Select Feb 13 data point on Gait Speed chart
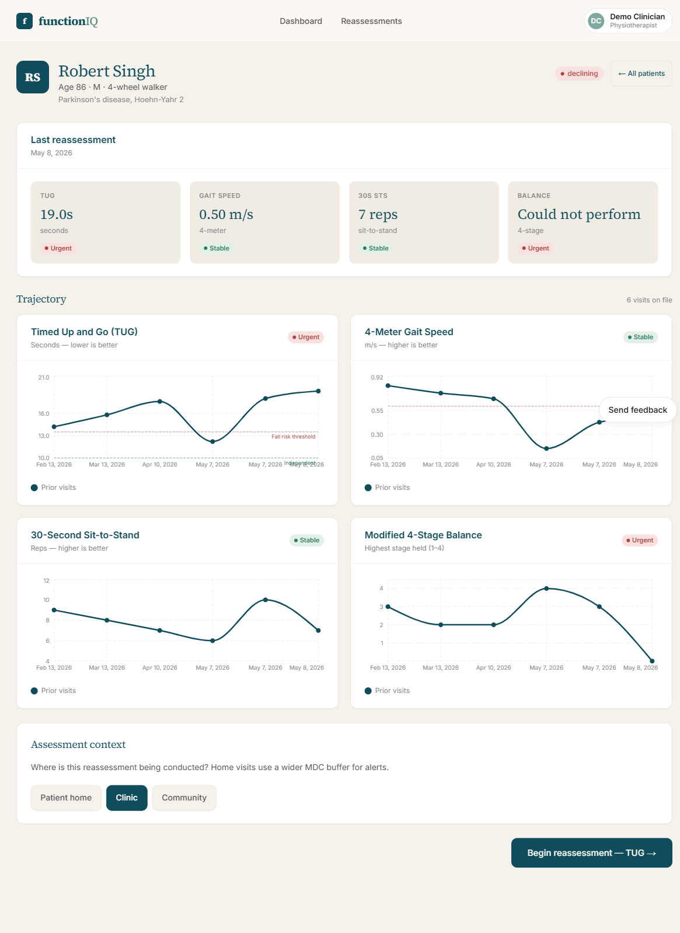This screenshot has width=680, height=933. 388,385
